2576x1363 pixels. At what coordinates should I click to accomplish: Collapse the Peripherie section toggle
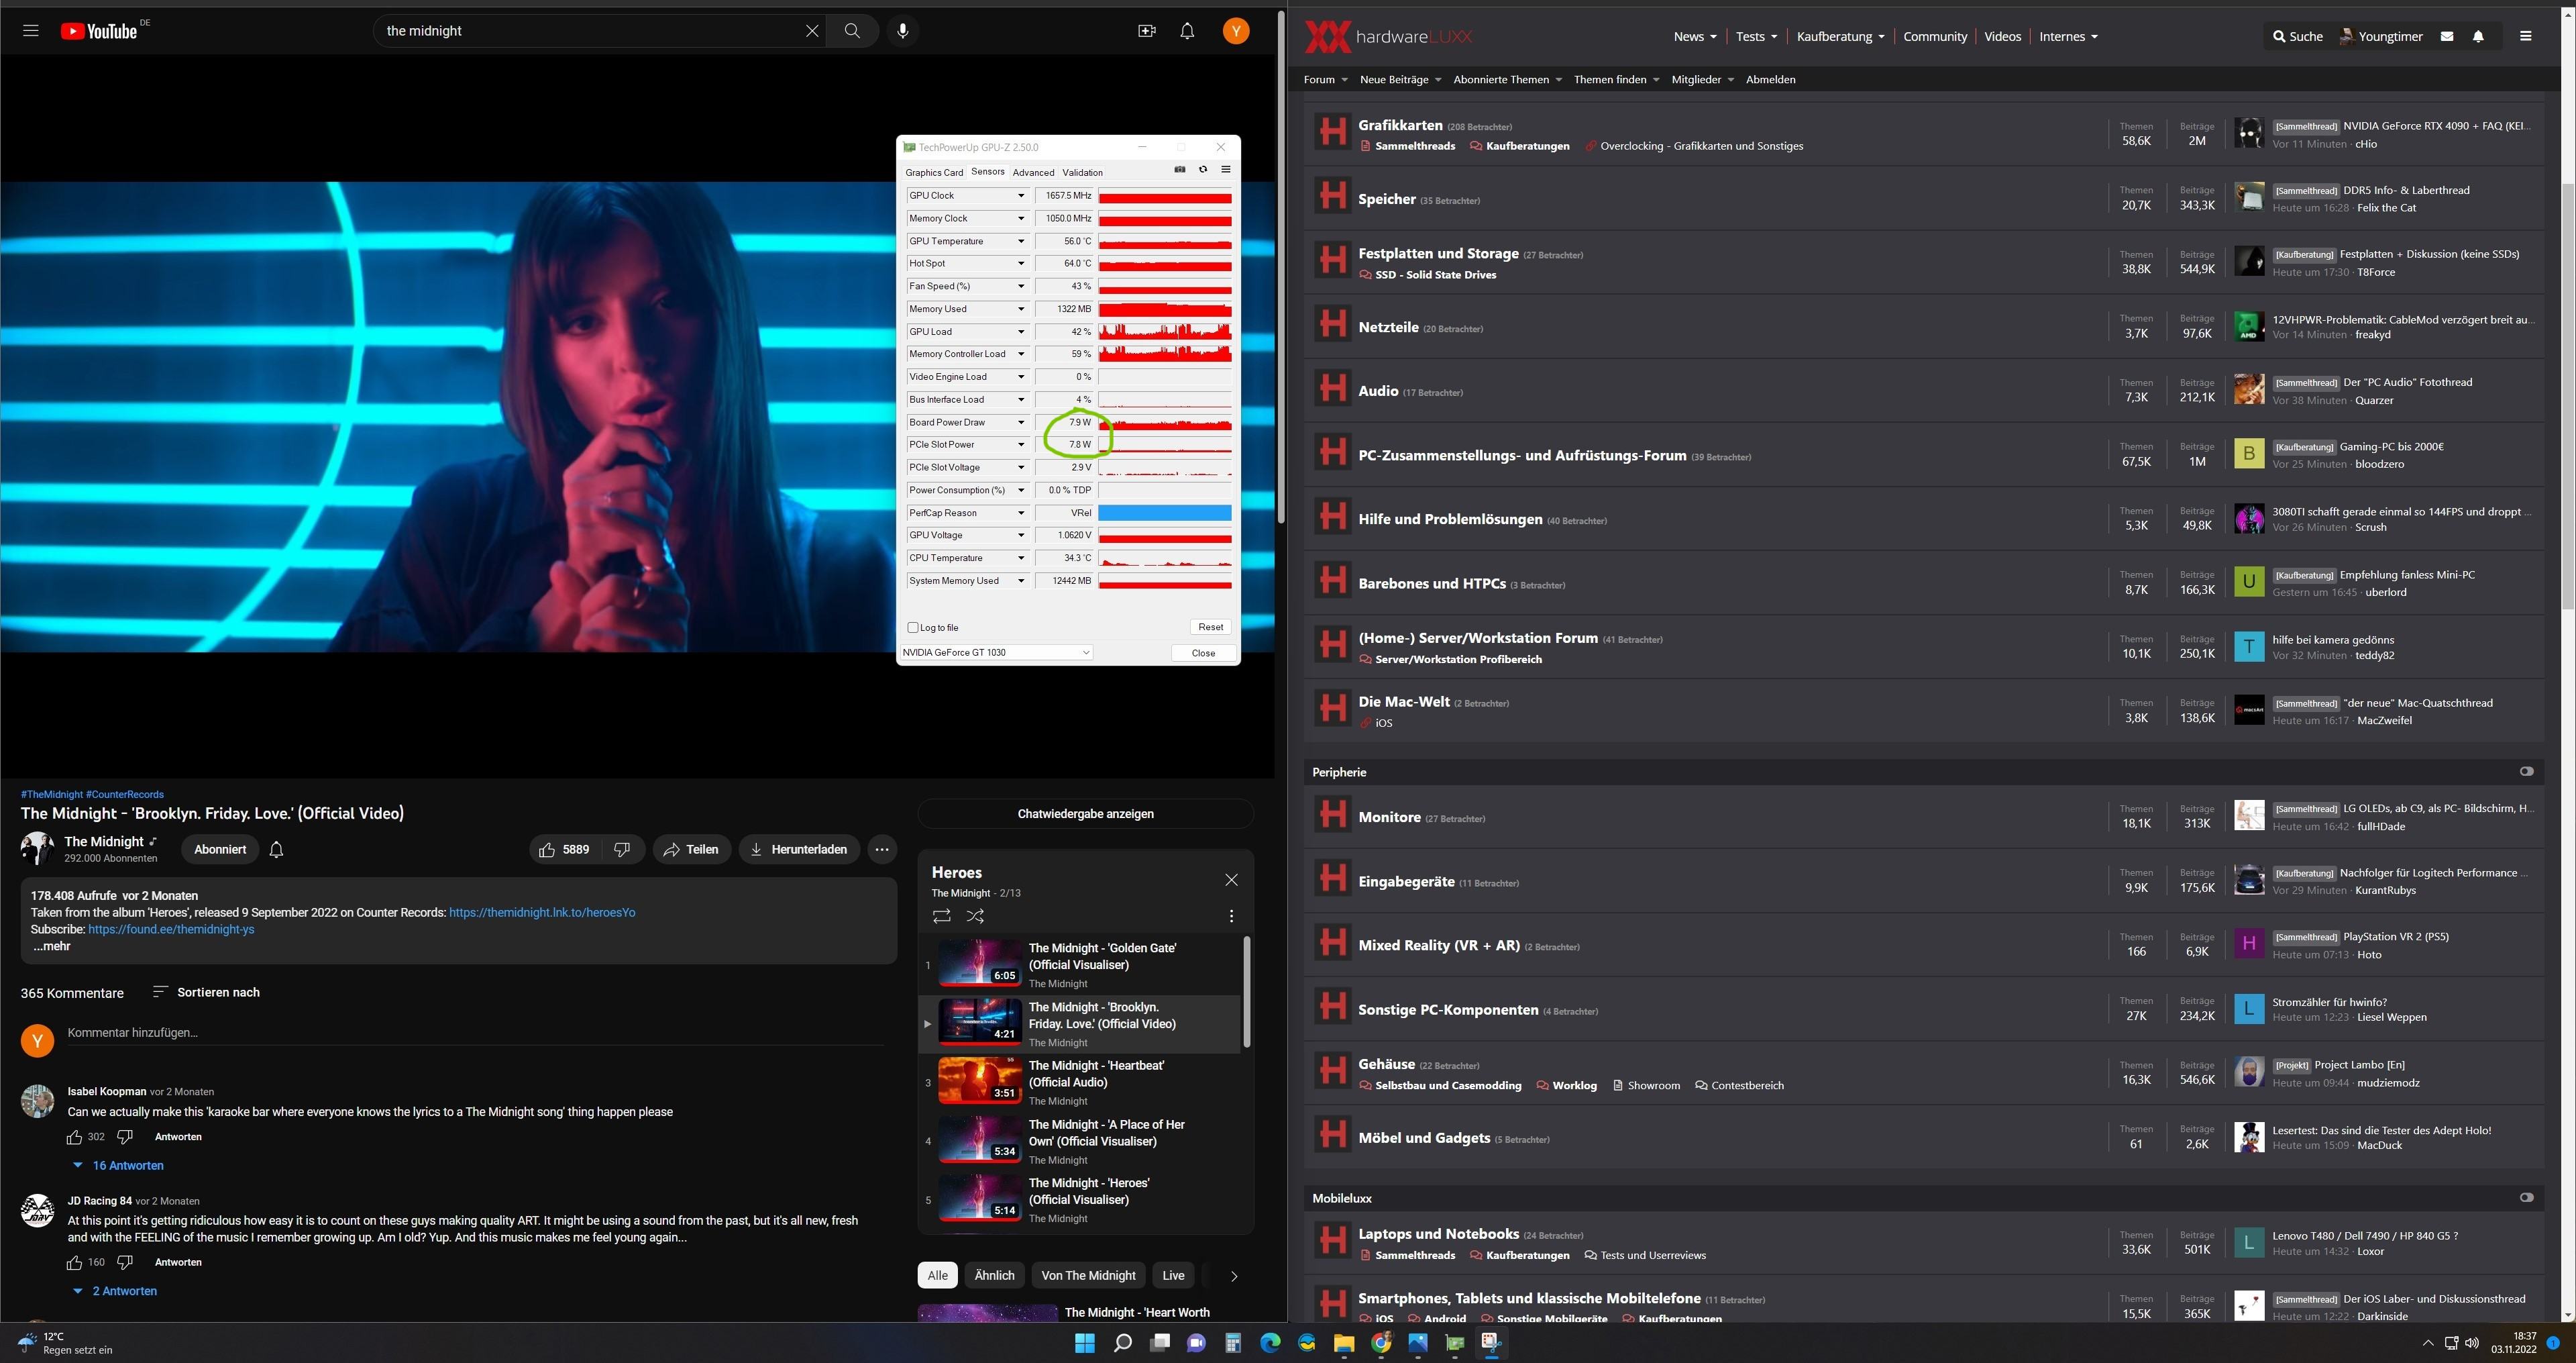(2526, 772)
